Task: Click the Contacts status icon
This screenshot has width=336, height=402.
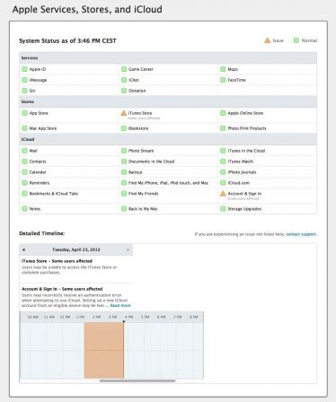Action: [24, 162]
